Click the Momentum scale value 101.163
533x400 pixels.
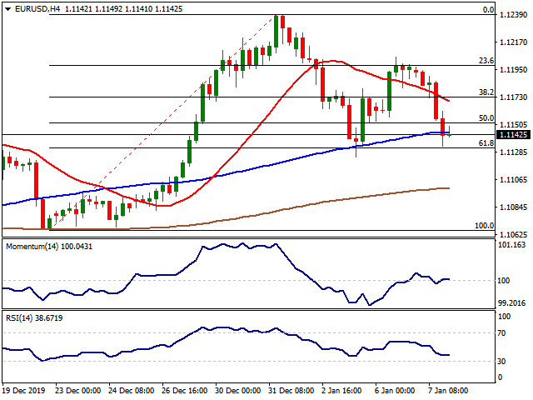pos(511,244)
